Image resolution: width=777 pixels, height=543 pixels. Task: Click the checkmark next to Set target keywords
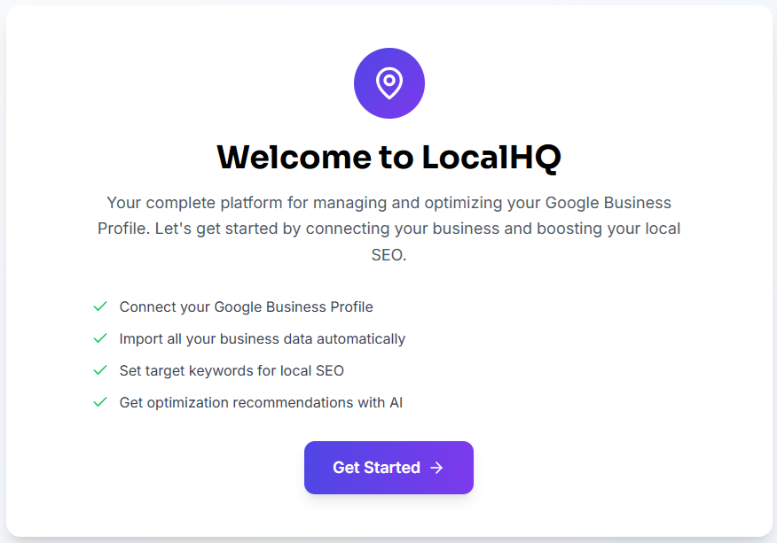coord(100,370)
